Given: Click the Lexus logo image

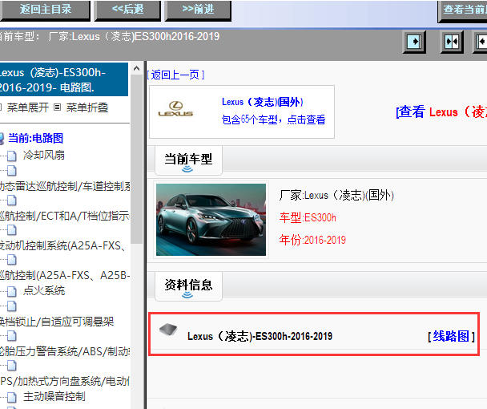Looking at the screenshot, I should pyautogui.click(x=175, y=109).
